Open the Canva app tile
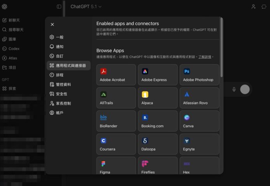Viewport: 270px width, 186px height. click(199, 121)
